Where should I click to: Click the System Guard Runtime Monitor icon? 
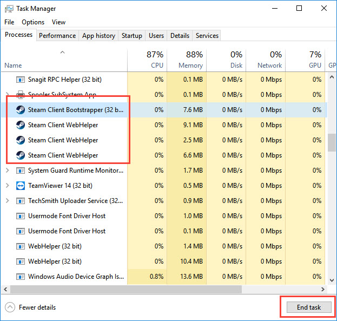21,171
